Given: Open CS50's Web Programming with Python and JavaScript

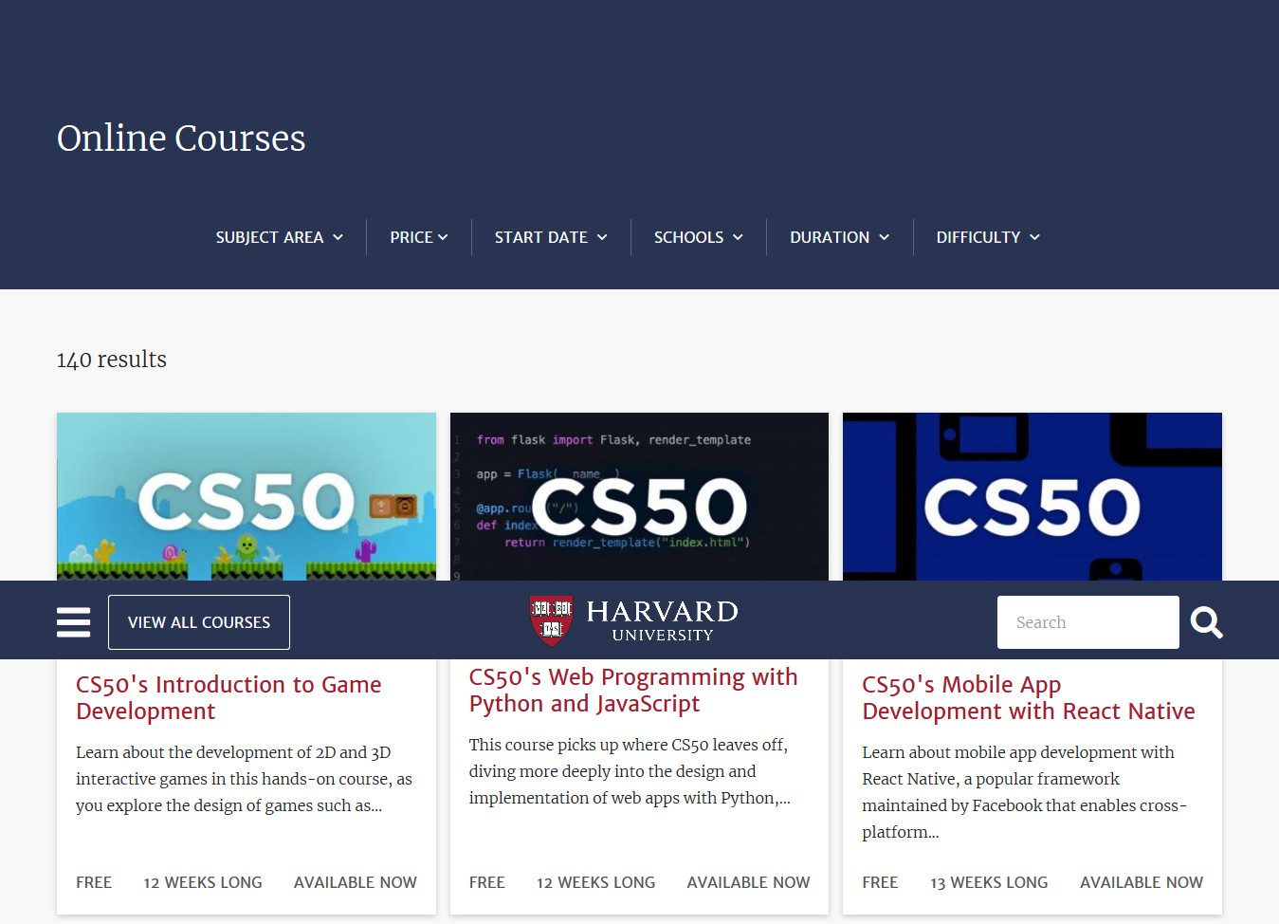Looking at the screenshot, I should (x=633, y=690).
